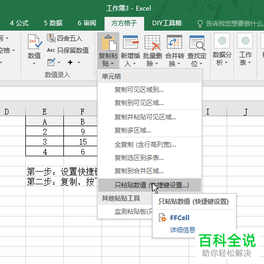The image size is (264, 264).
Task: Select column J header
Action: (x=246, y=112)
